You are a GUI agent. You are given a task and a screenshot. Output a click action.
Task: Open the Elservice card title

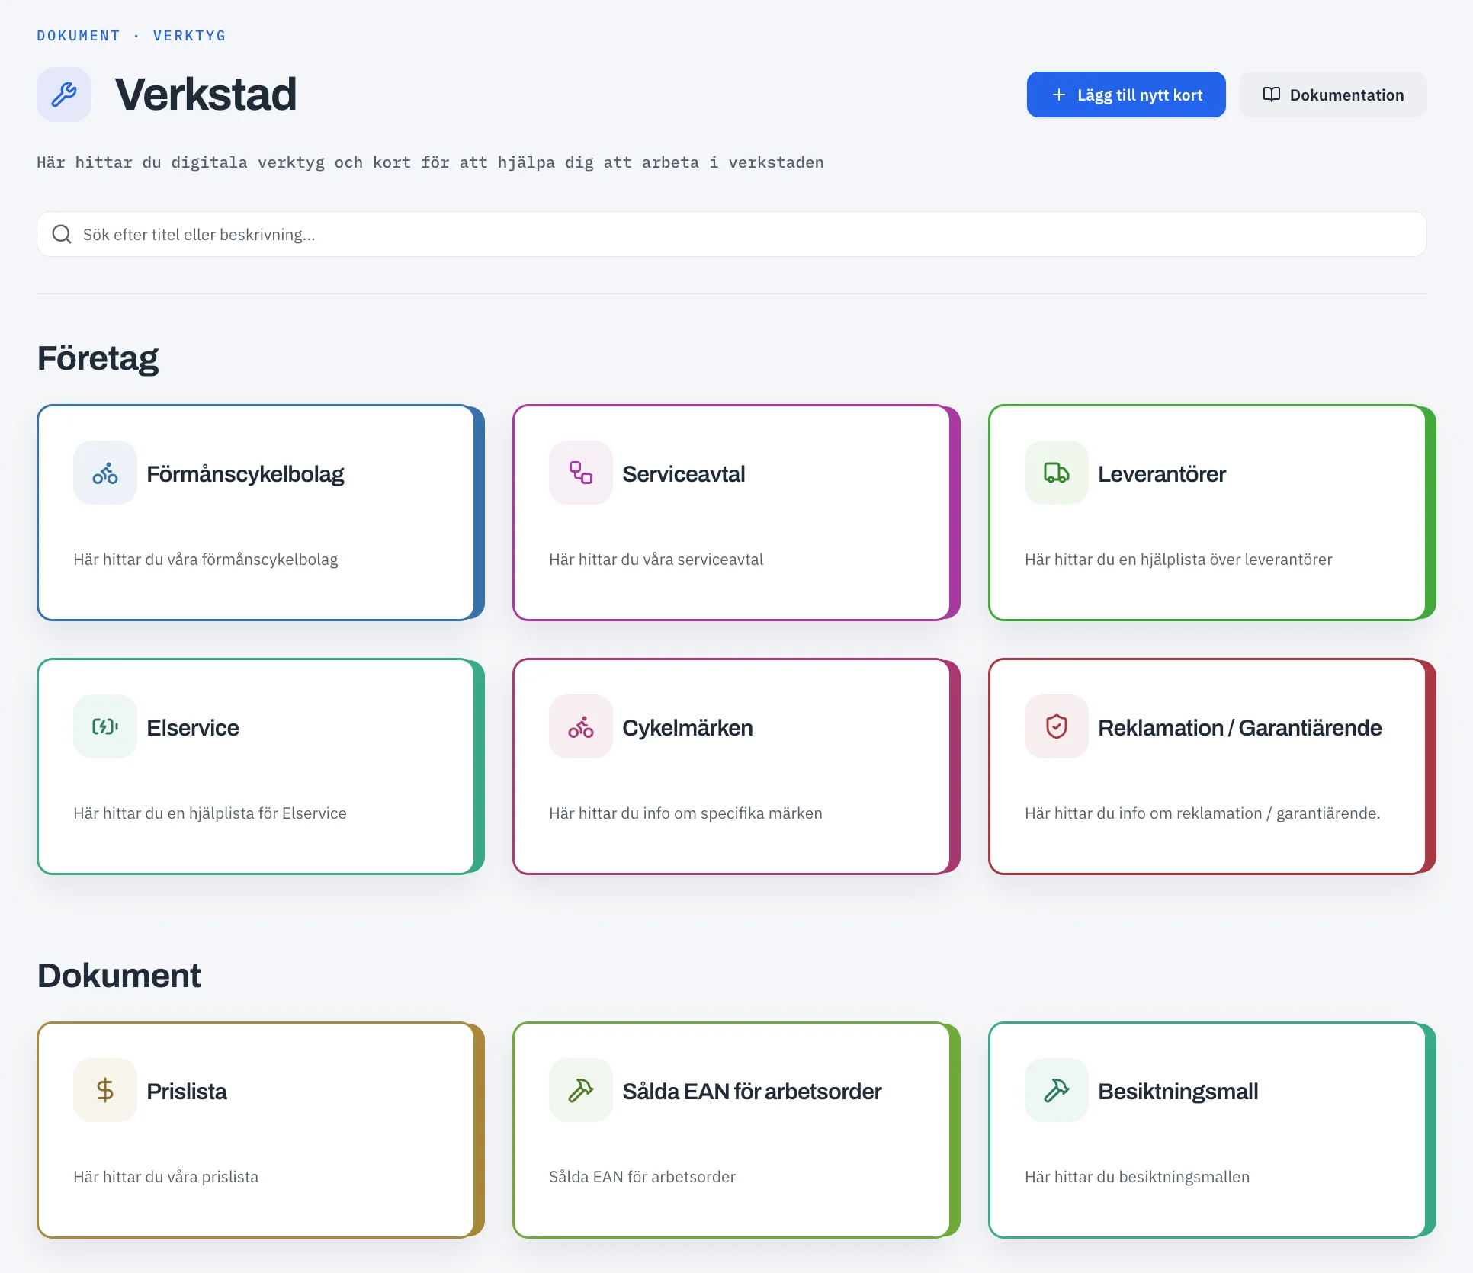[x=193, y=727]
